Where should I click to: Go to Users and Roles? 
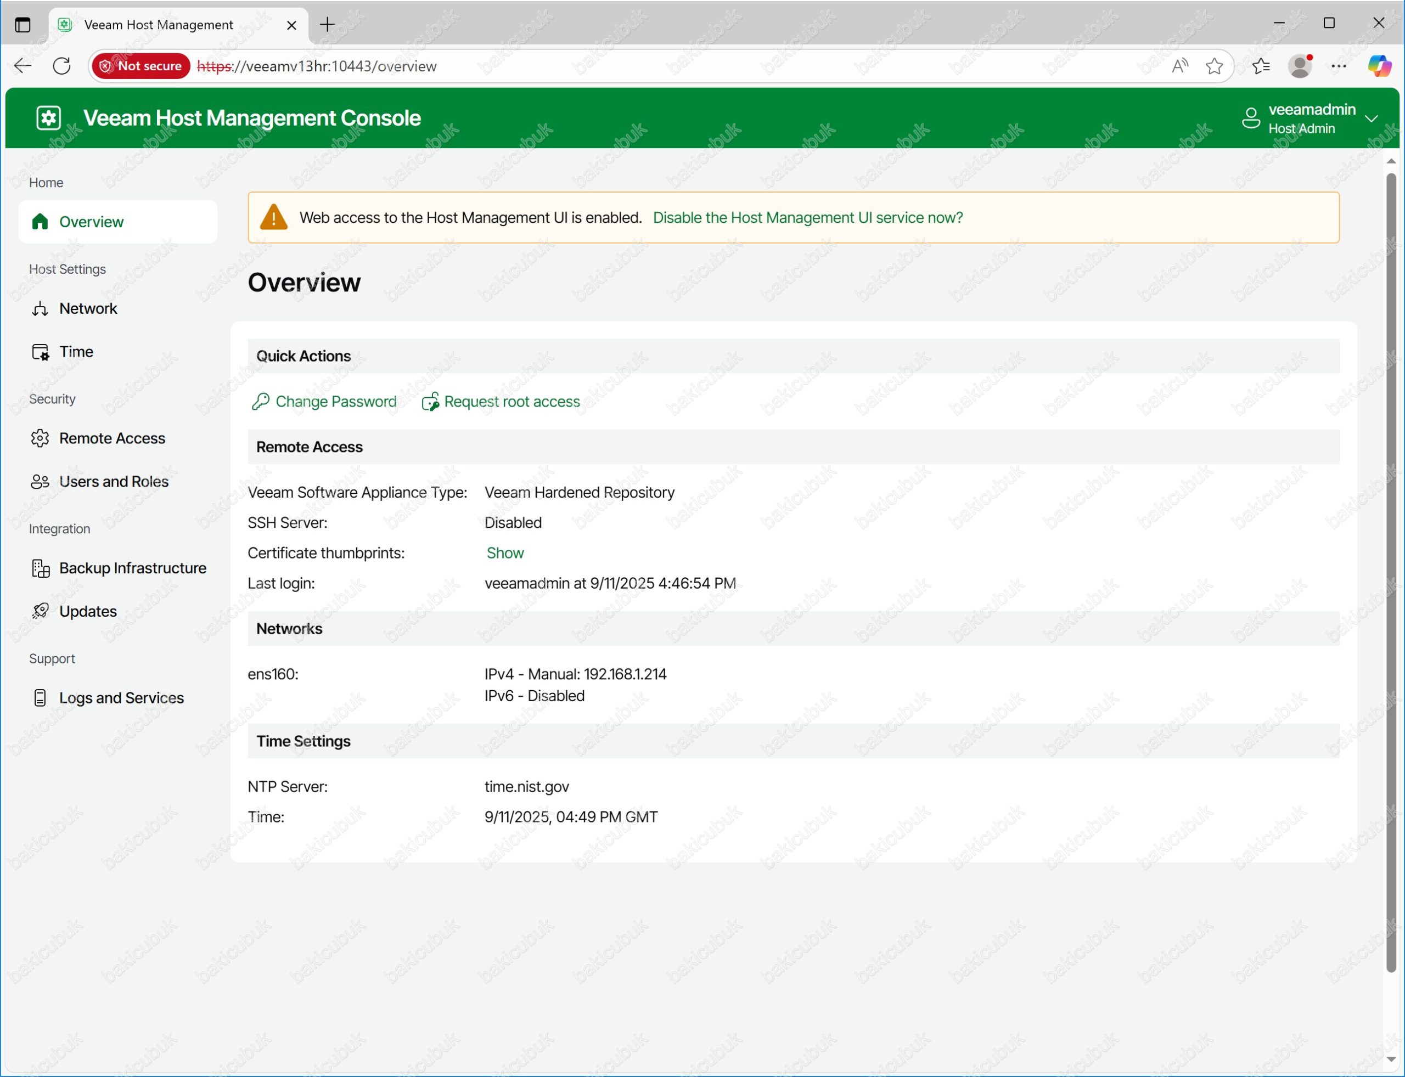point(114,482)
